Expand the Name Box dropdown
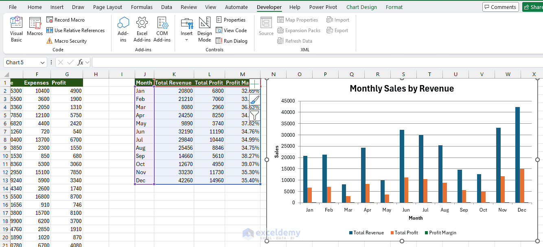This screenshot has height=247, width=543. tap(43, 63)
